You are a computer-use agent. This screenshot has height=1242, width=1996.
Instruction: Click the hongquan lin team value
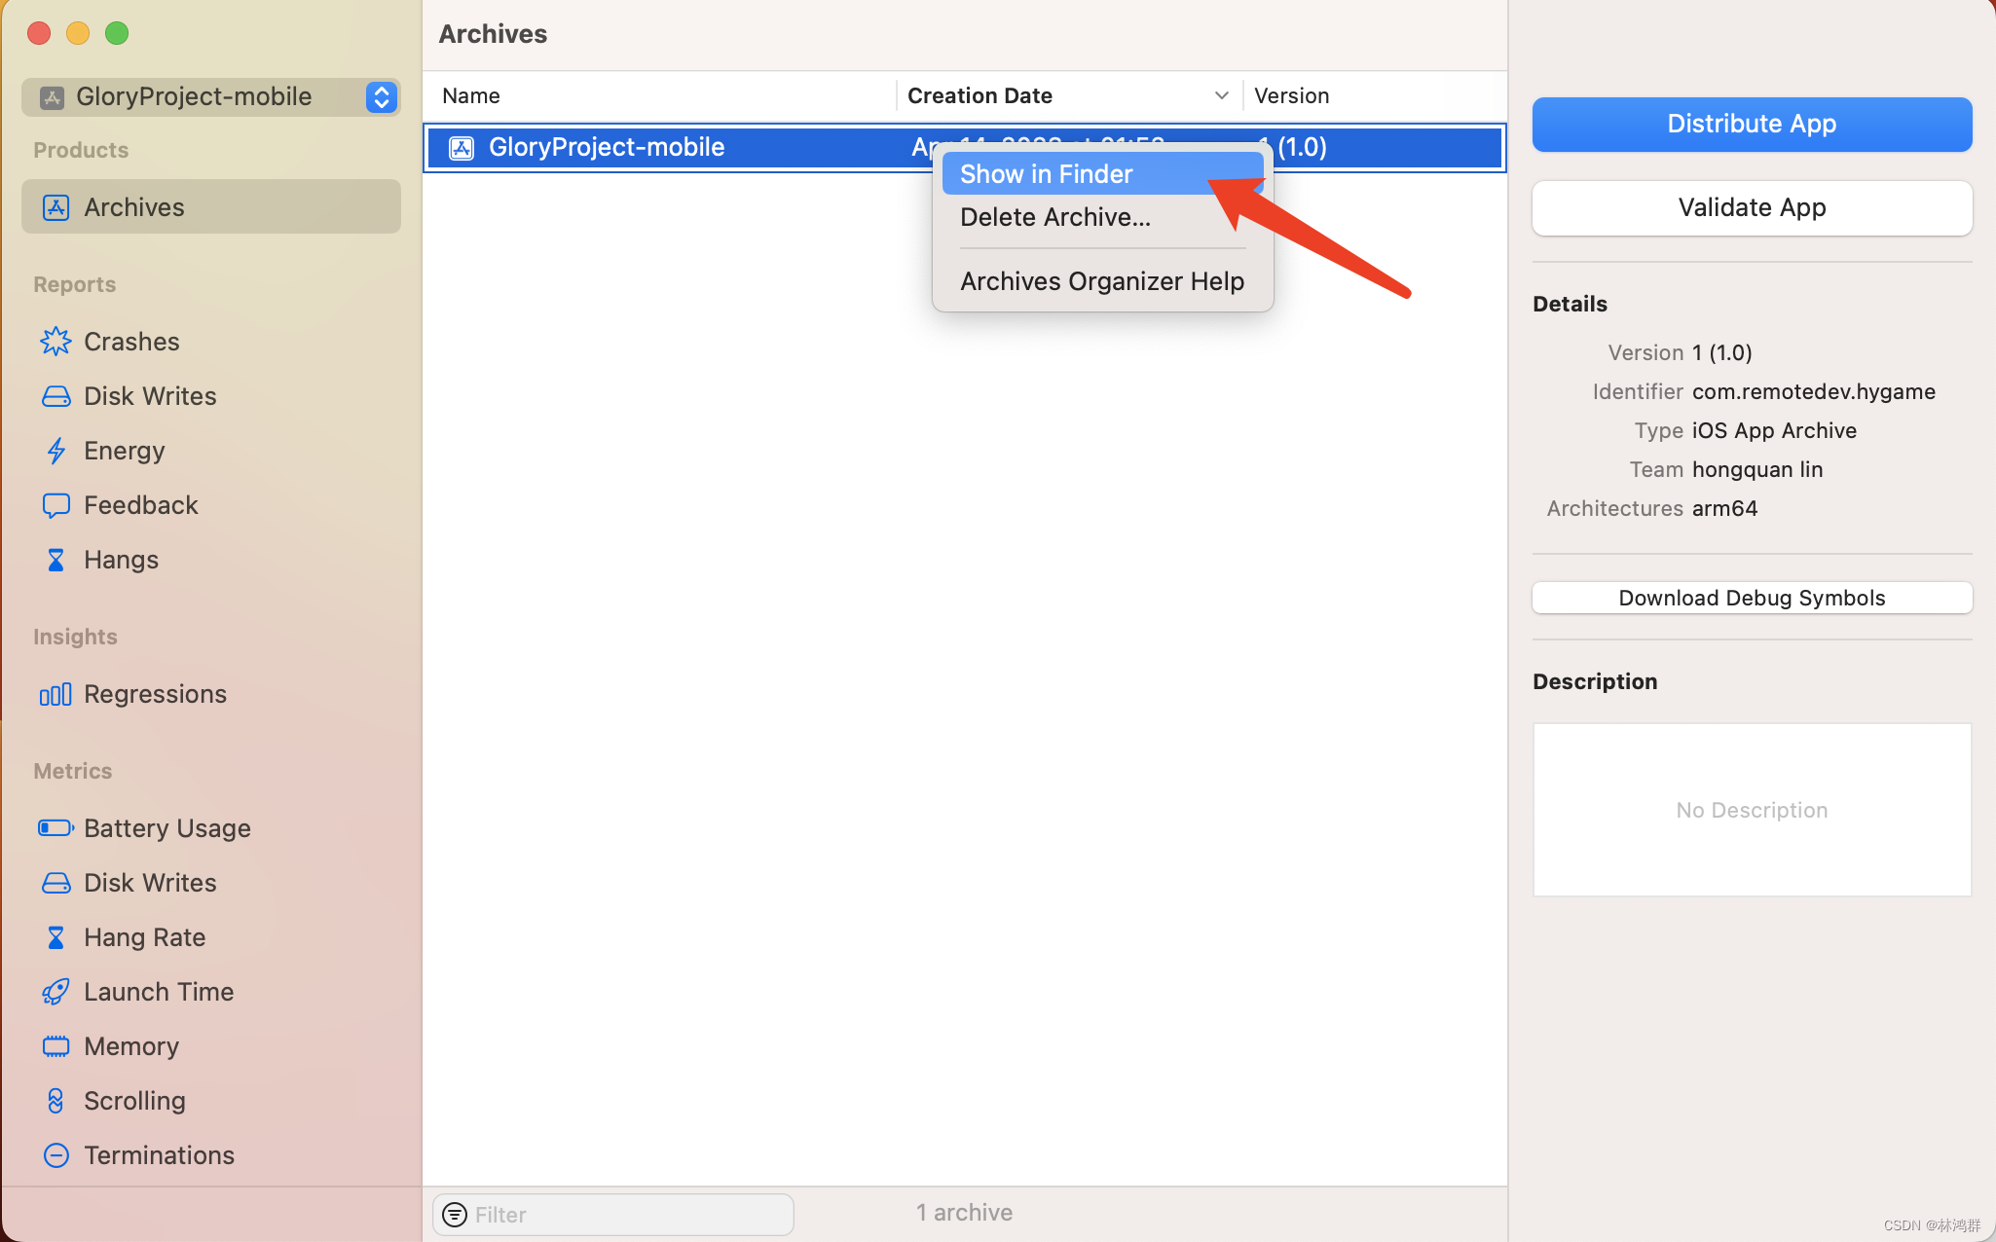coord(1757,469)
